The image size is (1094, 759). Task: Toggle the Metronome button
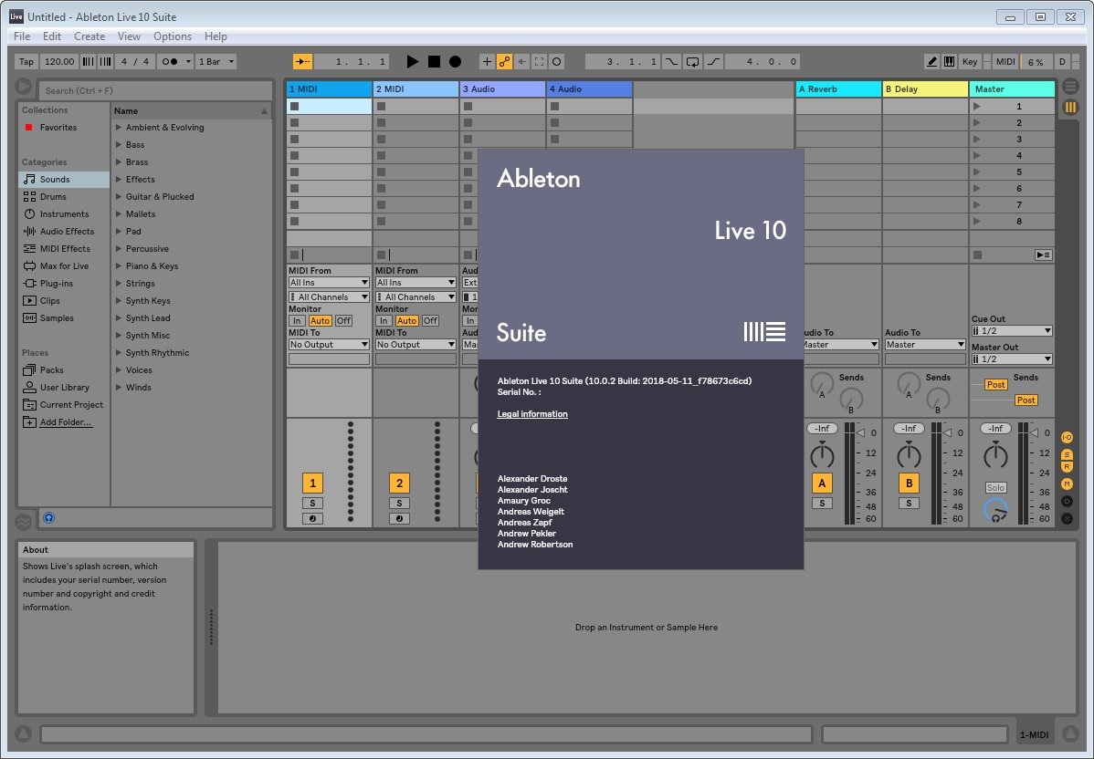[170, 61]
